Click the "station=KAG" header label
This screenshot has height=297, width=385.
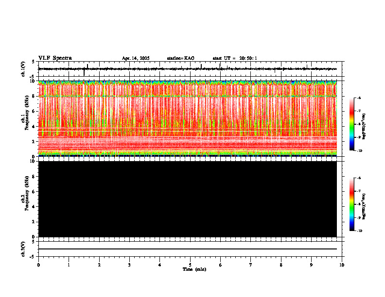point(180,58)
